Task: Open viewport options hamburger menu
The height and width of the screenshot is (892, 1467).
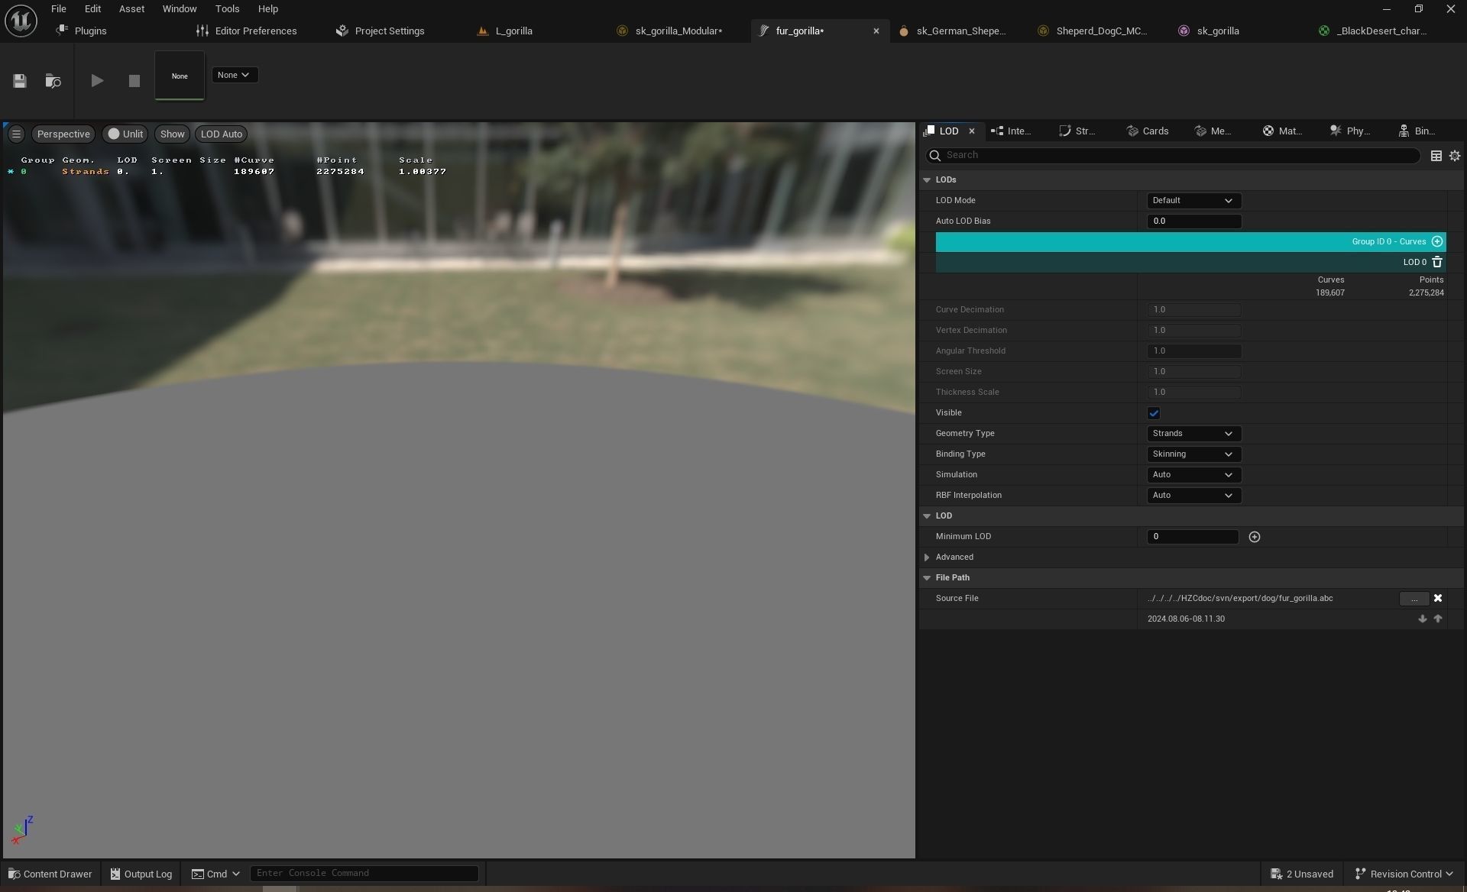Action: coord(16,134)
